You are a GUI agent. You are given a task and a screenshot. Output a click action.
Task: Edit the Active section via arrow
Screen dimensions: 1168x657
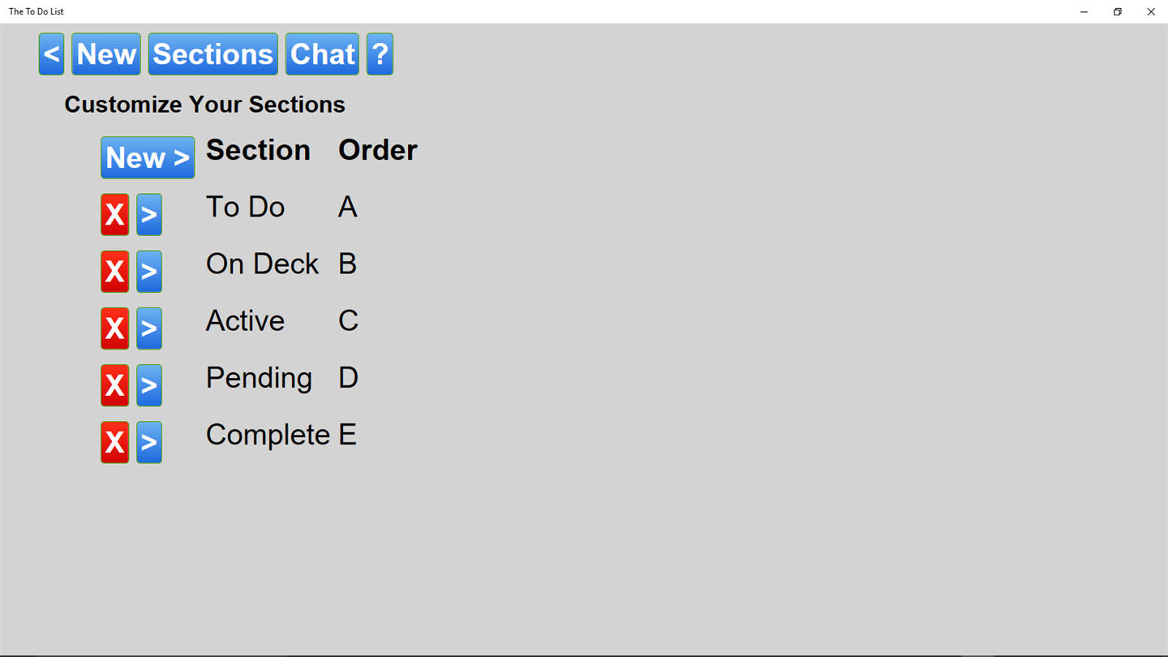click(x=149, y=328)
